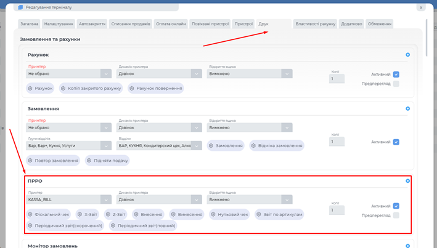Image resolution: width=437 pixels, height=248 pixels.
Task: Click the plus icon in Замовлення section
Action: point(408,109)
